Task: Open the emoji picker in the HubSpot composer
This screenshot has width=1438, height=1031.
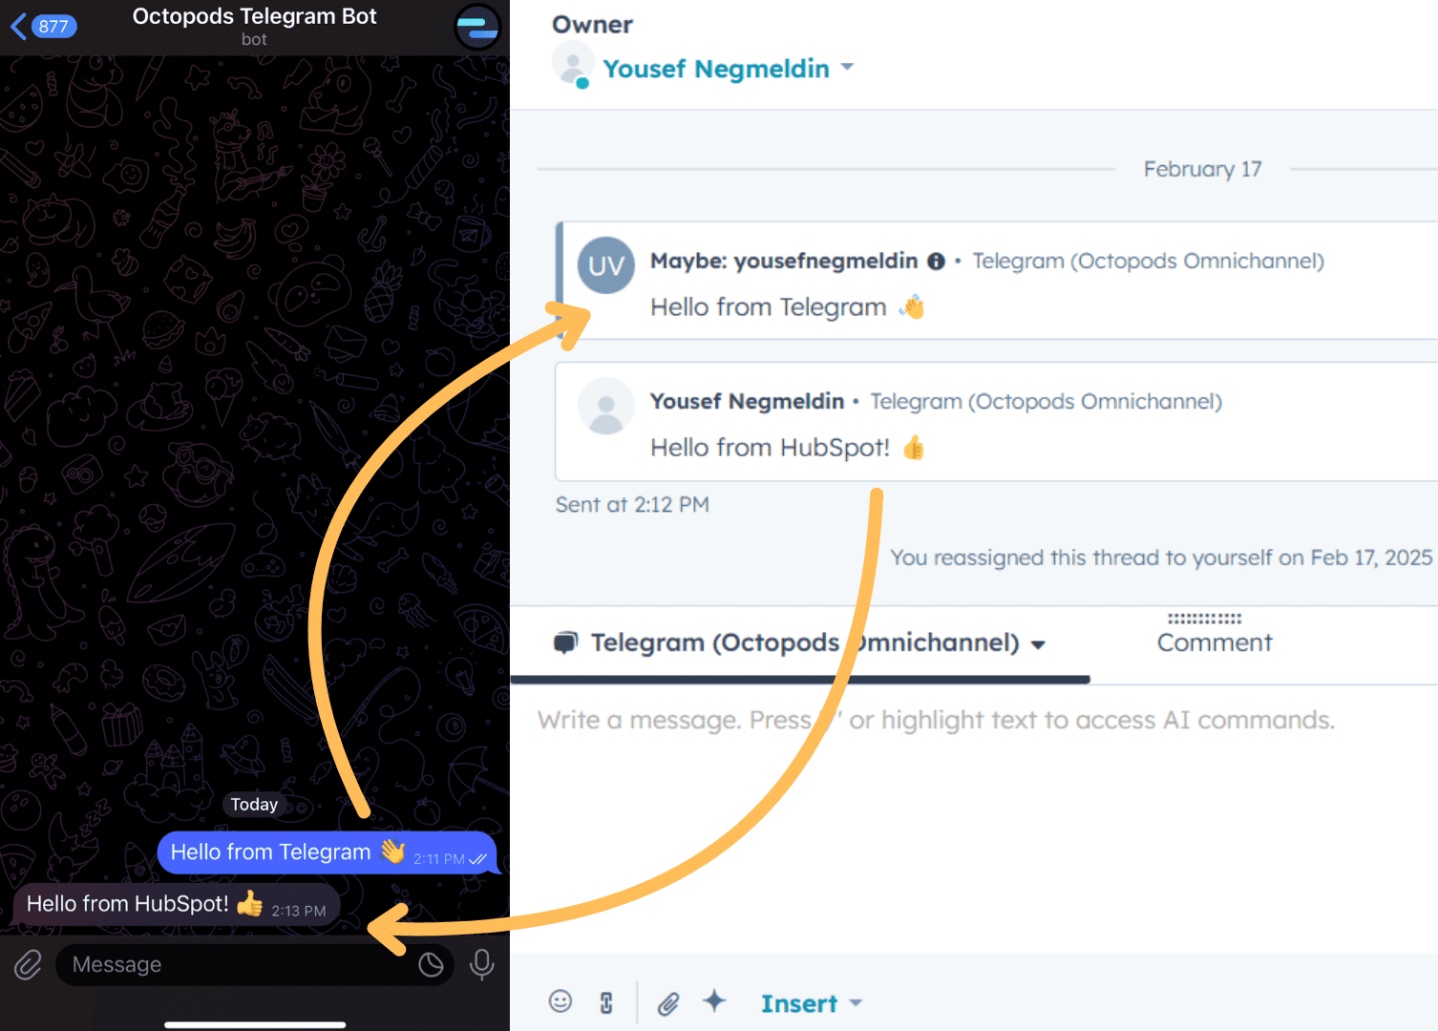Action: pyautogui.click(x=560, y=1002)
